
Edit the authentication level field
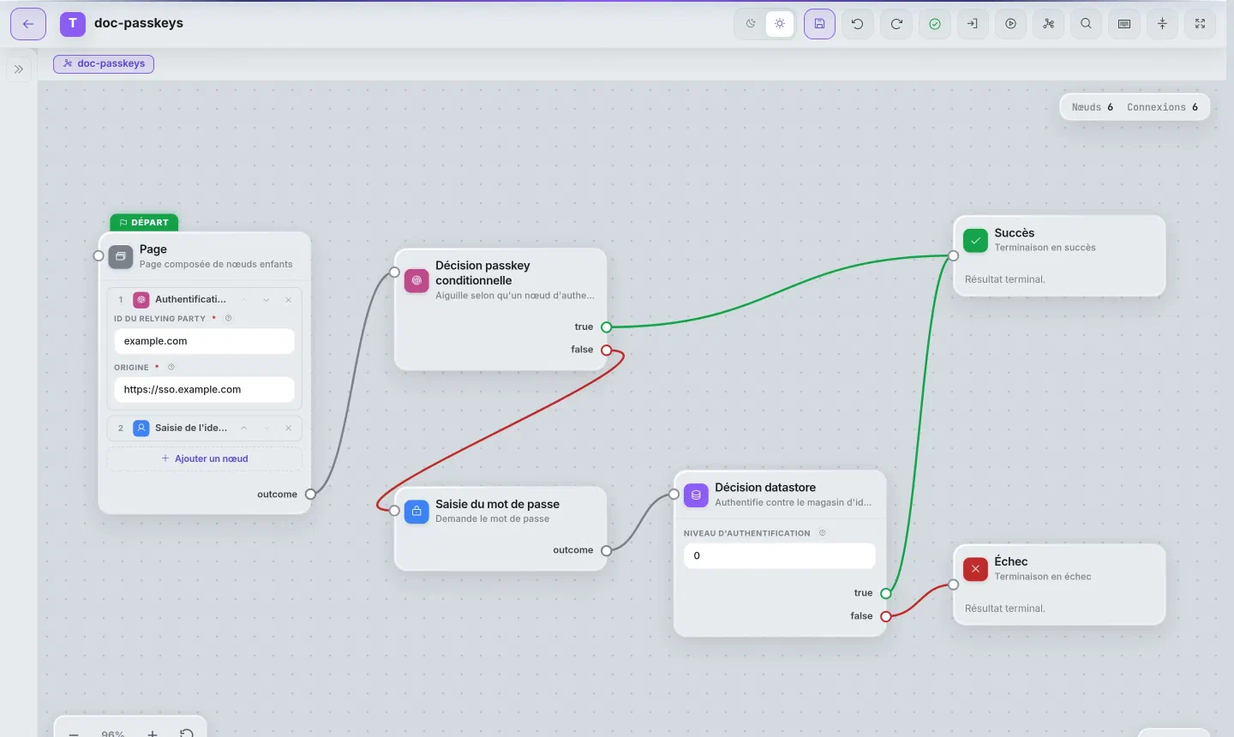[780, 555]
